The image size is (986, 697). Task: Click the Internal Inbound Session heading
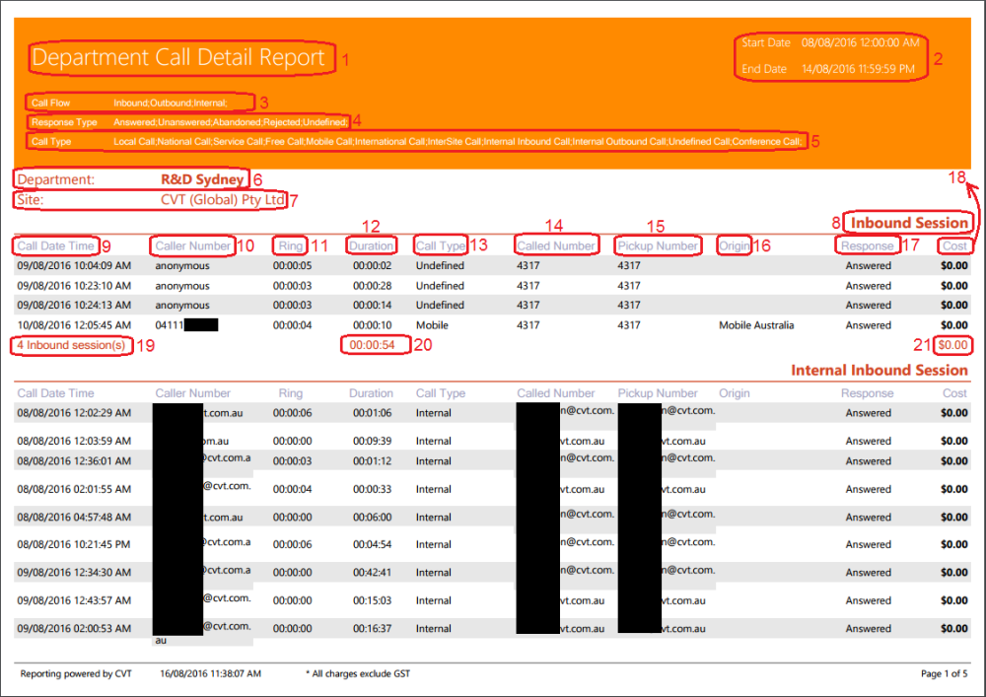pos(880,370)
